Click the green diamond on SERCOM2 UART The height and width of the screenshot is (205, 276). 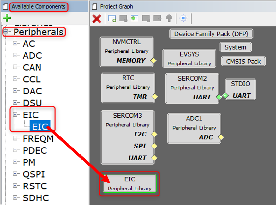click(219, 97)
